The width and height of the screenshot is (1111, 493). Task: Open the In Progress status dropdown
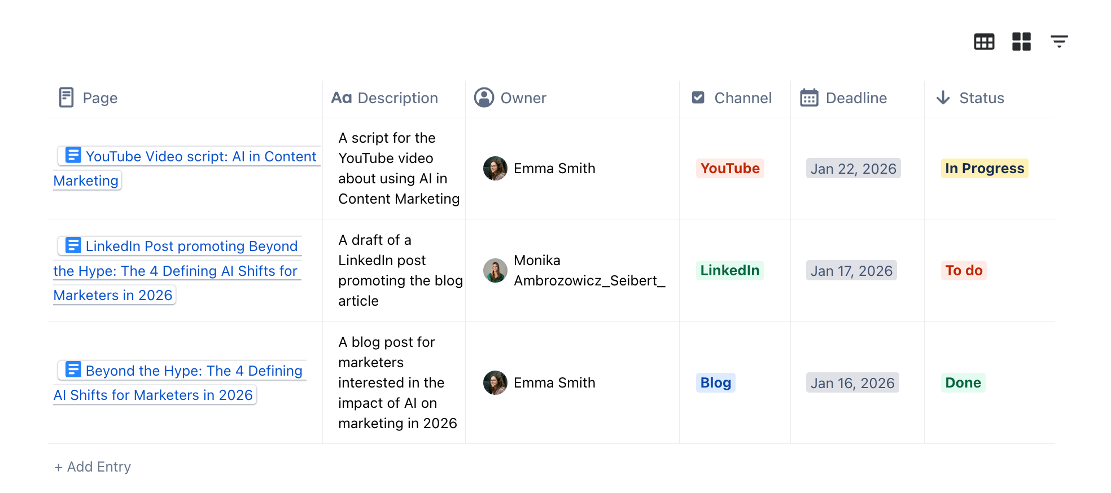[x=985, y=168]
